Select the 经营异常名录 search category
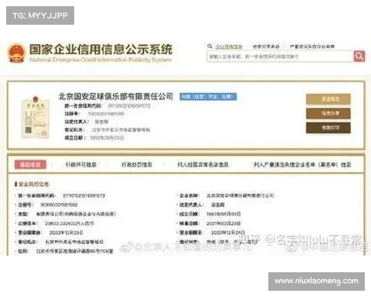The image size is (371, 297). click(x=266, y=46)
